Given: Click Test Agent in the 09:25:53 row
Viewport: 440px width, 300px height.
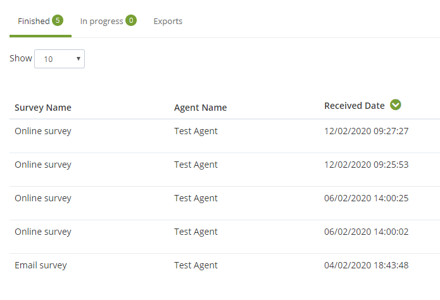Looking at the screenshot, I should click(196, 165).
